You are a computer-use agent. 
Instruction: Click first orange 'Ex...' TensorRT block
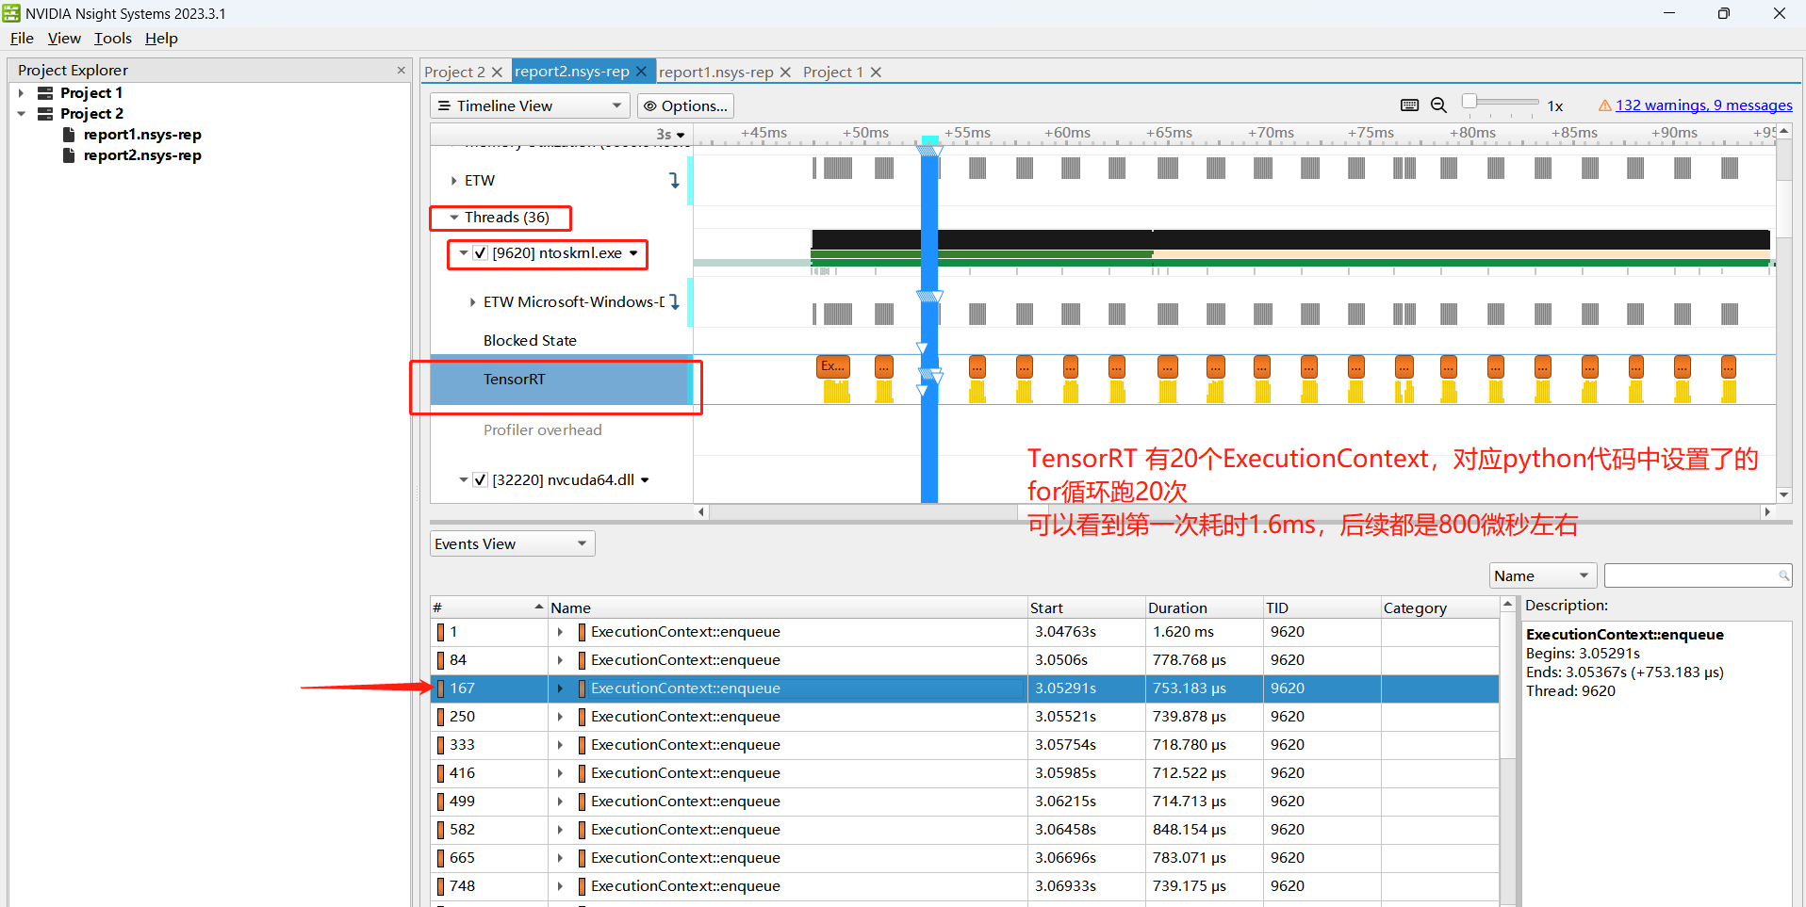tap(832, 366)
